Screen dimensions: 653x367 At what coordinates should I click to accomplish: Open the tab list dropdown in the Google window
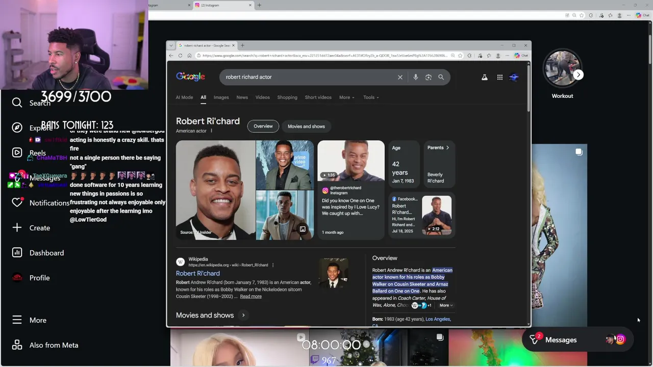pyautogui.click(x=171, y=45)
